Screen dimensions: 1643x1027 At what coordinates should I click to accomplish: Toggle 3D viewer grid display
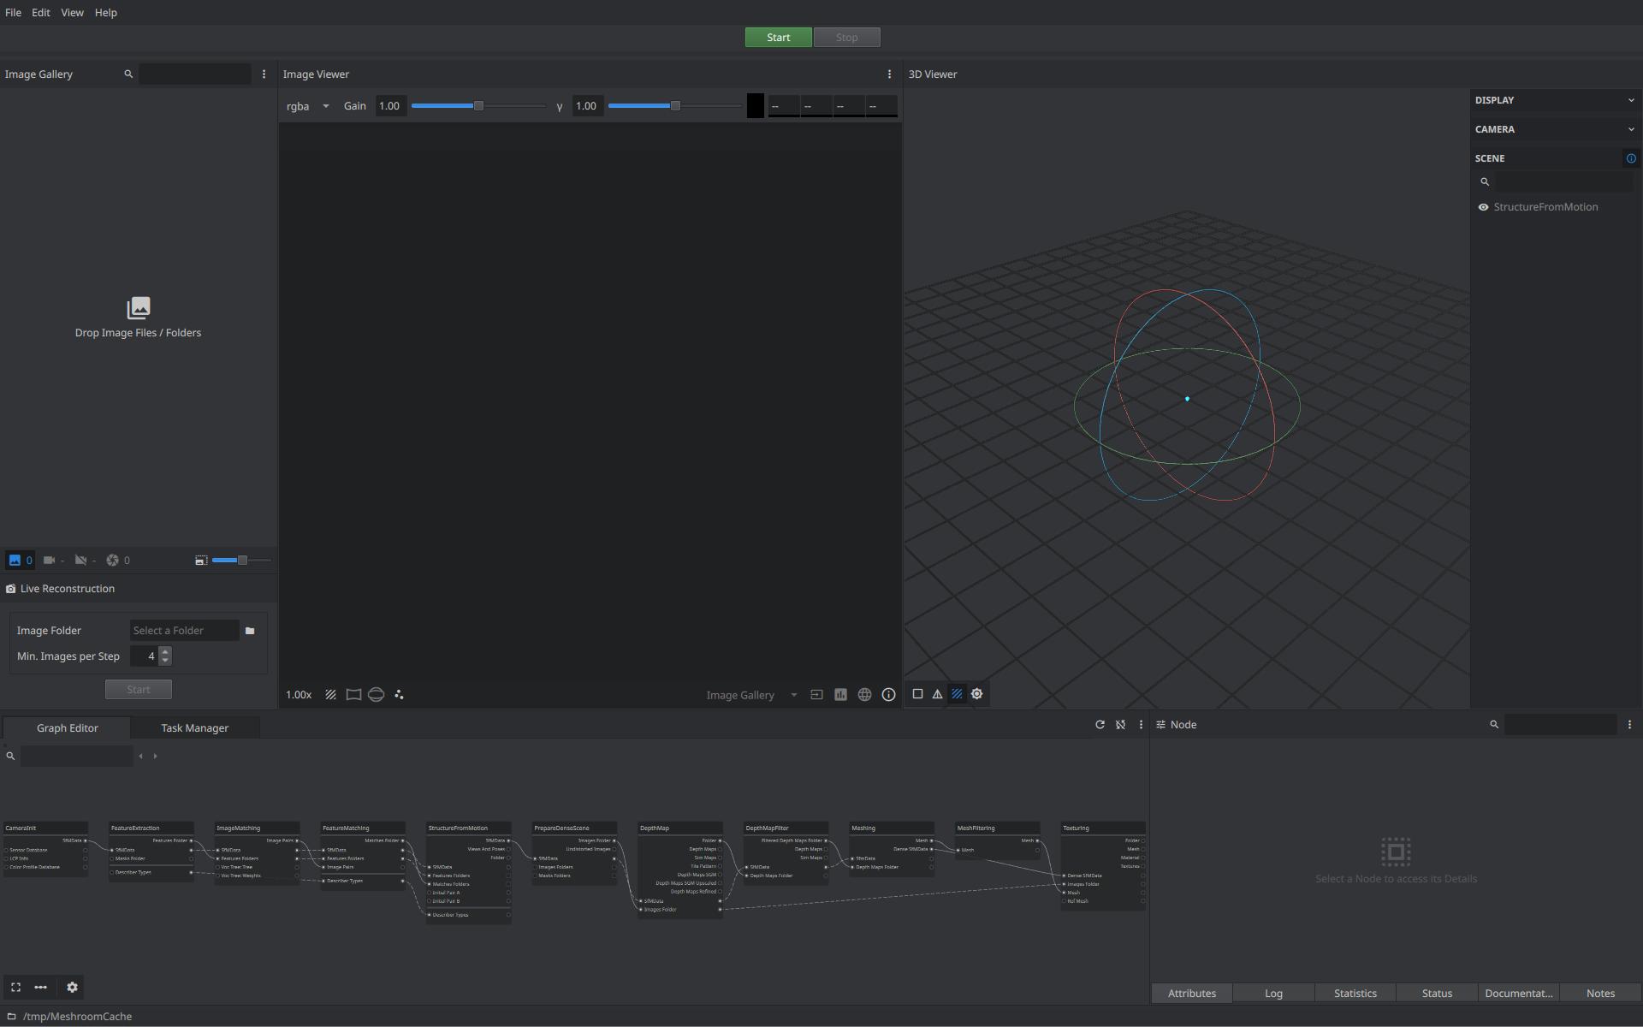(957, 694)
